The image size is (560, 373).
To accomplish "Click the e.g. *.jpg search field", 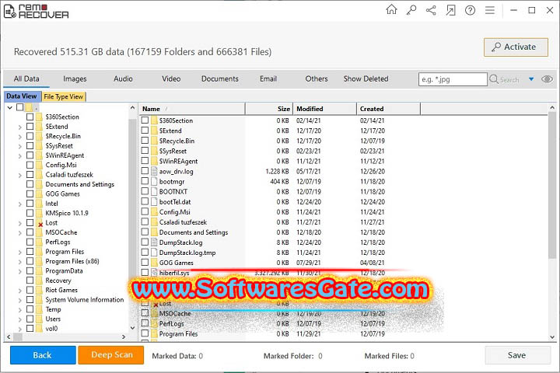I will pyautogui.click(x=453, y=79).
